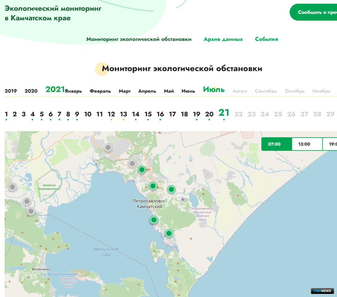The image size is (337, 297).
Task: Switch to 13:00 time slot
Action: (x=307, y=144)
